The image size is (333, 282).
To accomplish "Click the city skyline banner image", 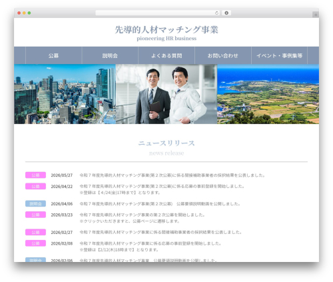I will pos(65,94).
